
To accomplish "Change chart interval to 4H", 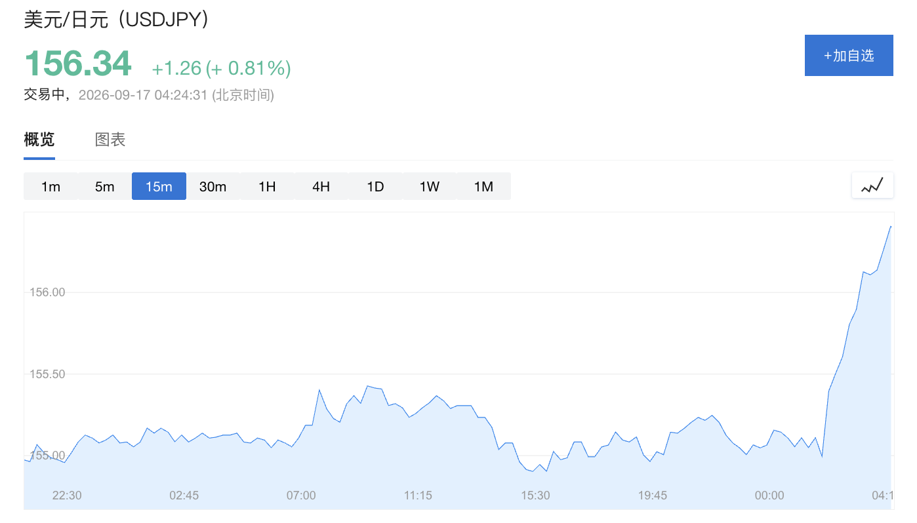I will (x=321, y=186).
